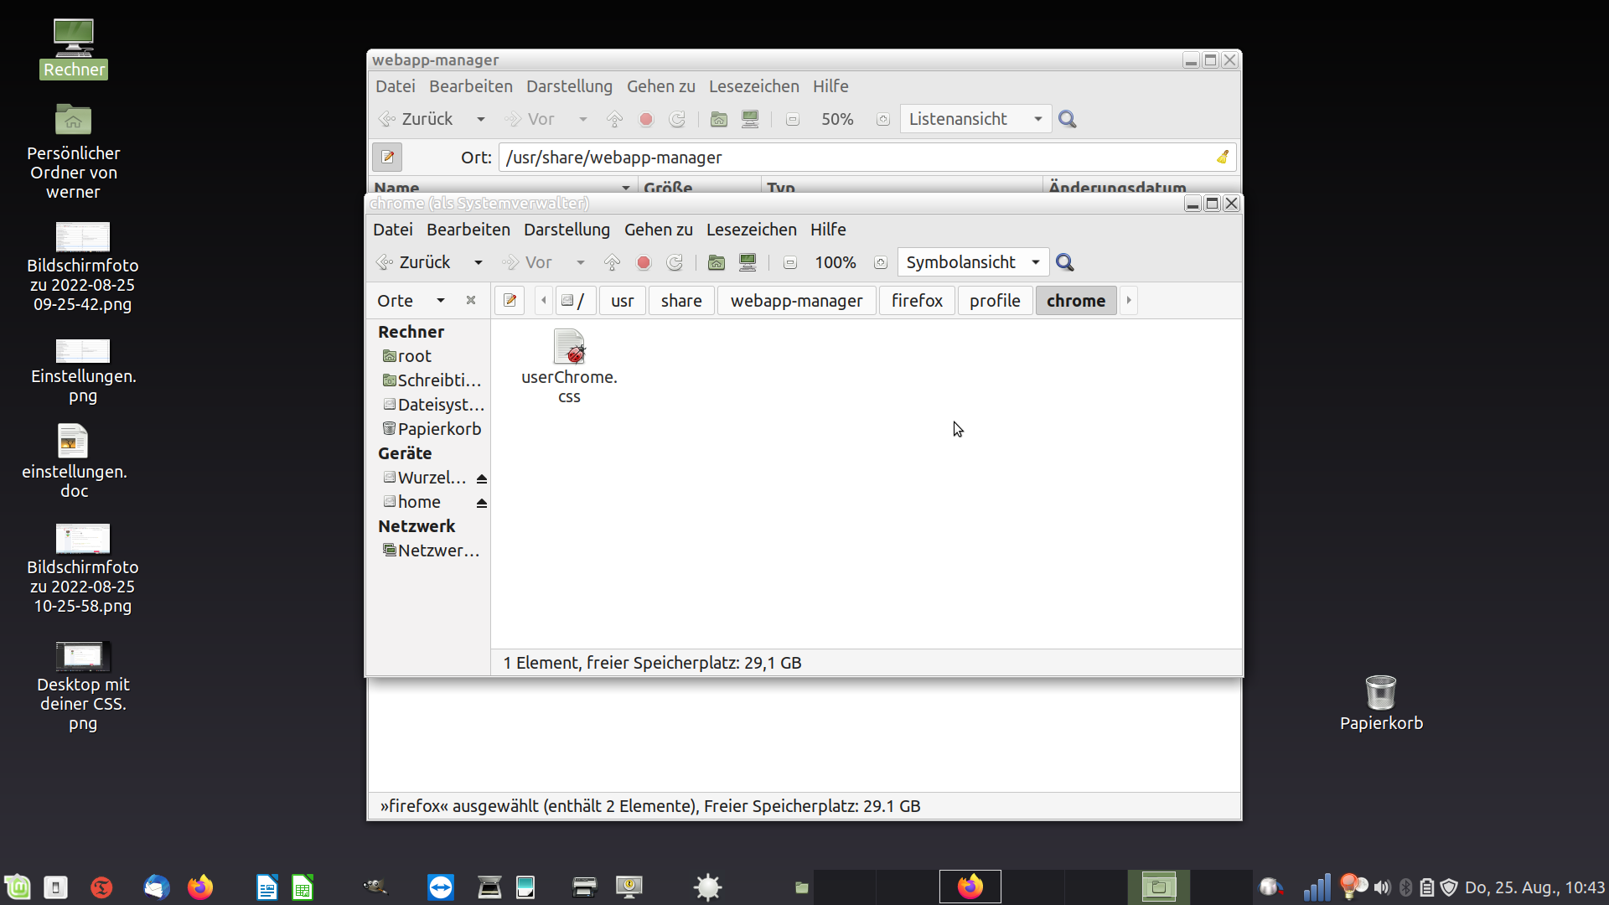Close the Orte side pane
This screenshot has height=905, width=1609.
[x=471, y=300]
